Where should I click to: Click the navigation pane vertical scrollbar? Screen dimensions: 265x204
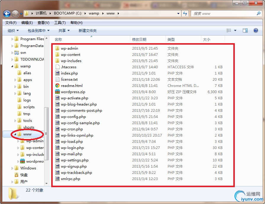pyautogui.click(x=46, y=134)
